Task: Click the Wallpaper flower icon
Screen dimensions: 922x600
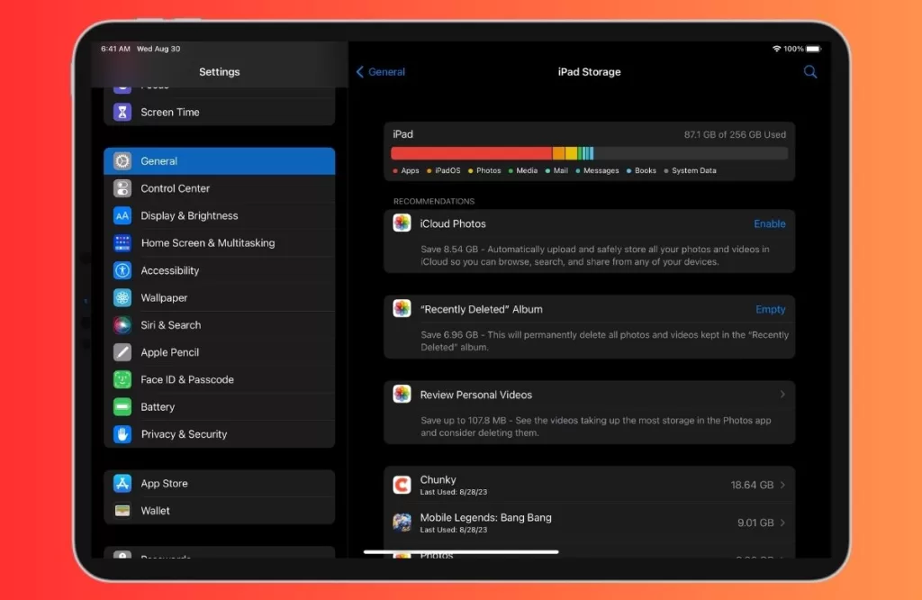Action: click(122, 297)
